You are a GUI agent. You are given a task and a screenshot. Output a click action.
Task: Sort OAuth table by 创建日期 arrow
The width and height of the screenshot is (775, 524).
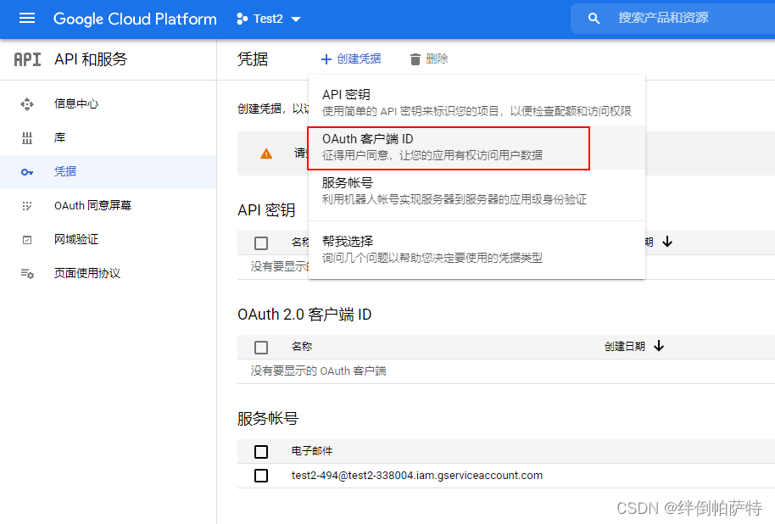click(659, 346)
